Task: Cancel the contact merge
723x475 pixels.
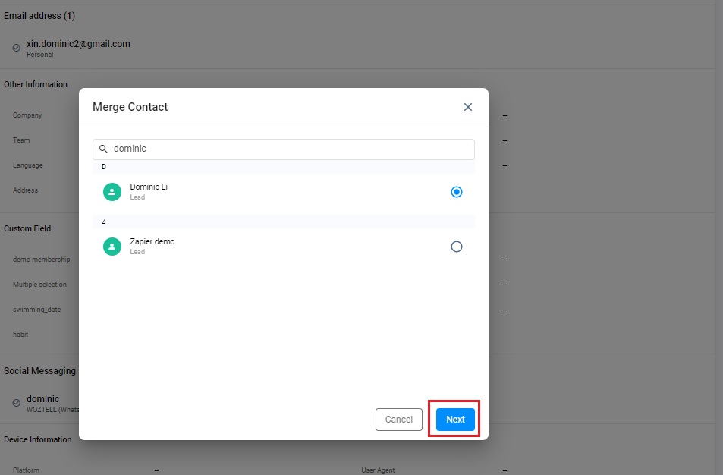Action: click(398, 420)
